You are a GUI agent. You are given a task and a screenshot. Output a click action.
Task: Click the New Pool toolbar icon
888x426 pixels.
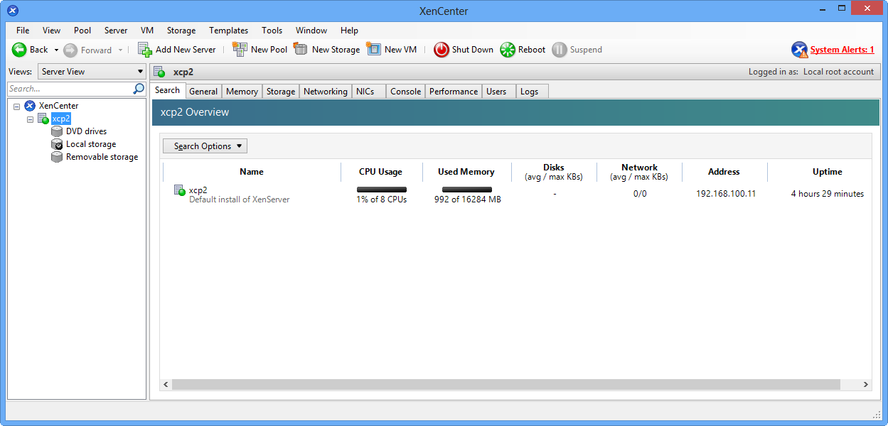(x=240, y=49)
